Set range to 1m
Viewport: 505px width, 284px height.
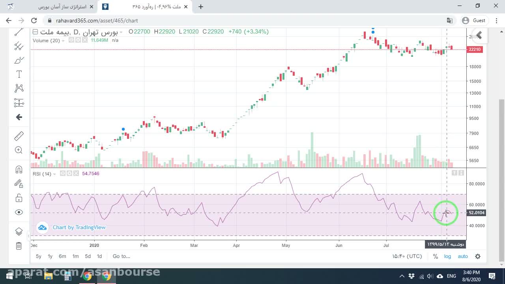pyautogui.click(x=75, y=256)
